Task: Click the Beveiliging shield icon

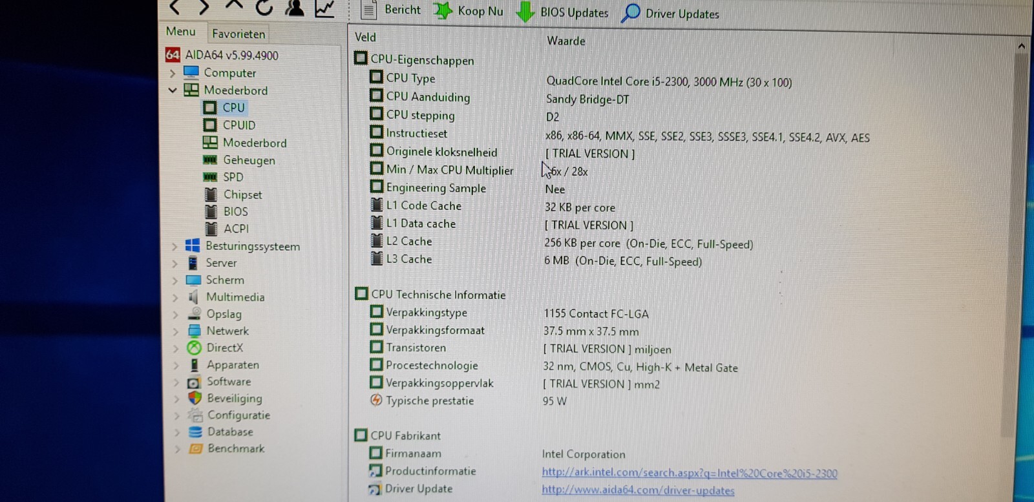Action: click(195, 398)
